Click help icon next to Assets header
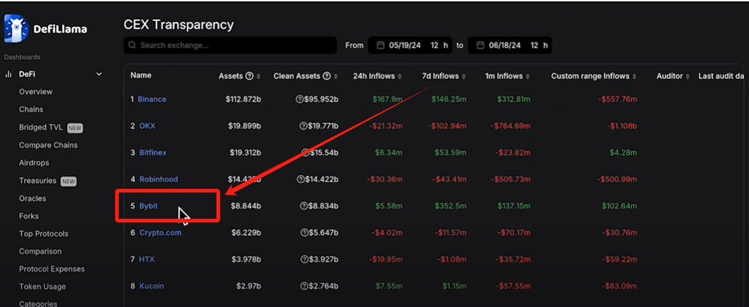 tap(249, 76)
